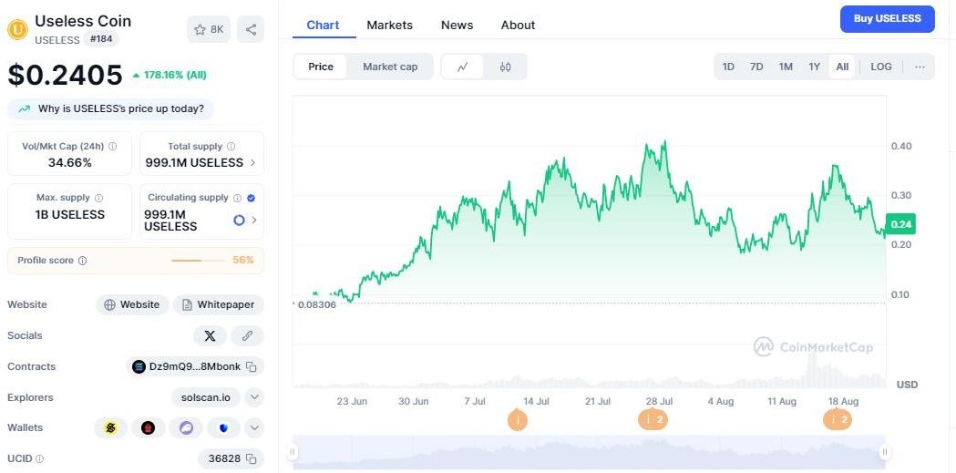Expand Circulating supply details arrow
The height and width of the screenshot is (473, 956).
click(x=254, y=220)
